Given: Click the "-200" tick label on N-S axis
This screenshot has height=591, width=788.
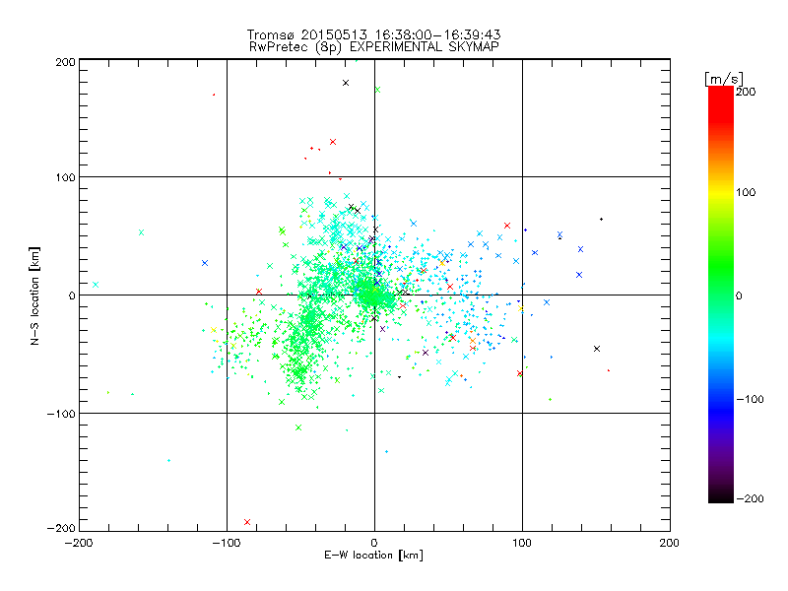Looking at the screenshot, I should tap(61, 528).
